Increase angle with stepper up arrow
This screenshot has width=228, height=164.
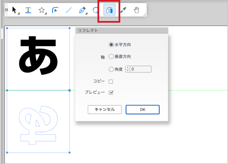point(128,68)
